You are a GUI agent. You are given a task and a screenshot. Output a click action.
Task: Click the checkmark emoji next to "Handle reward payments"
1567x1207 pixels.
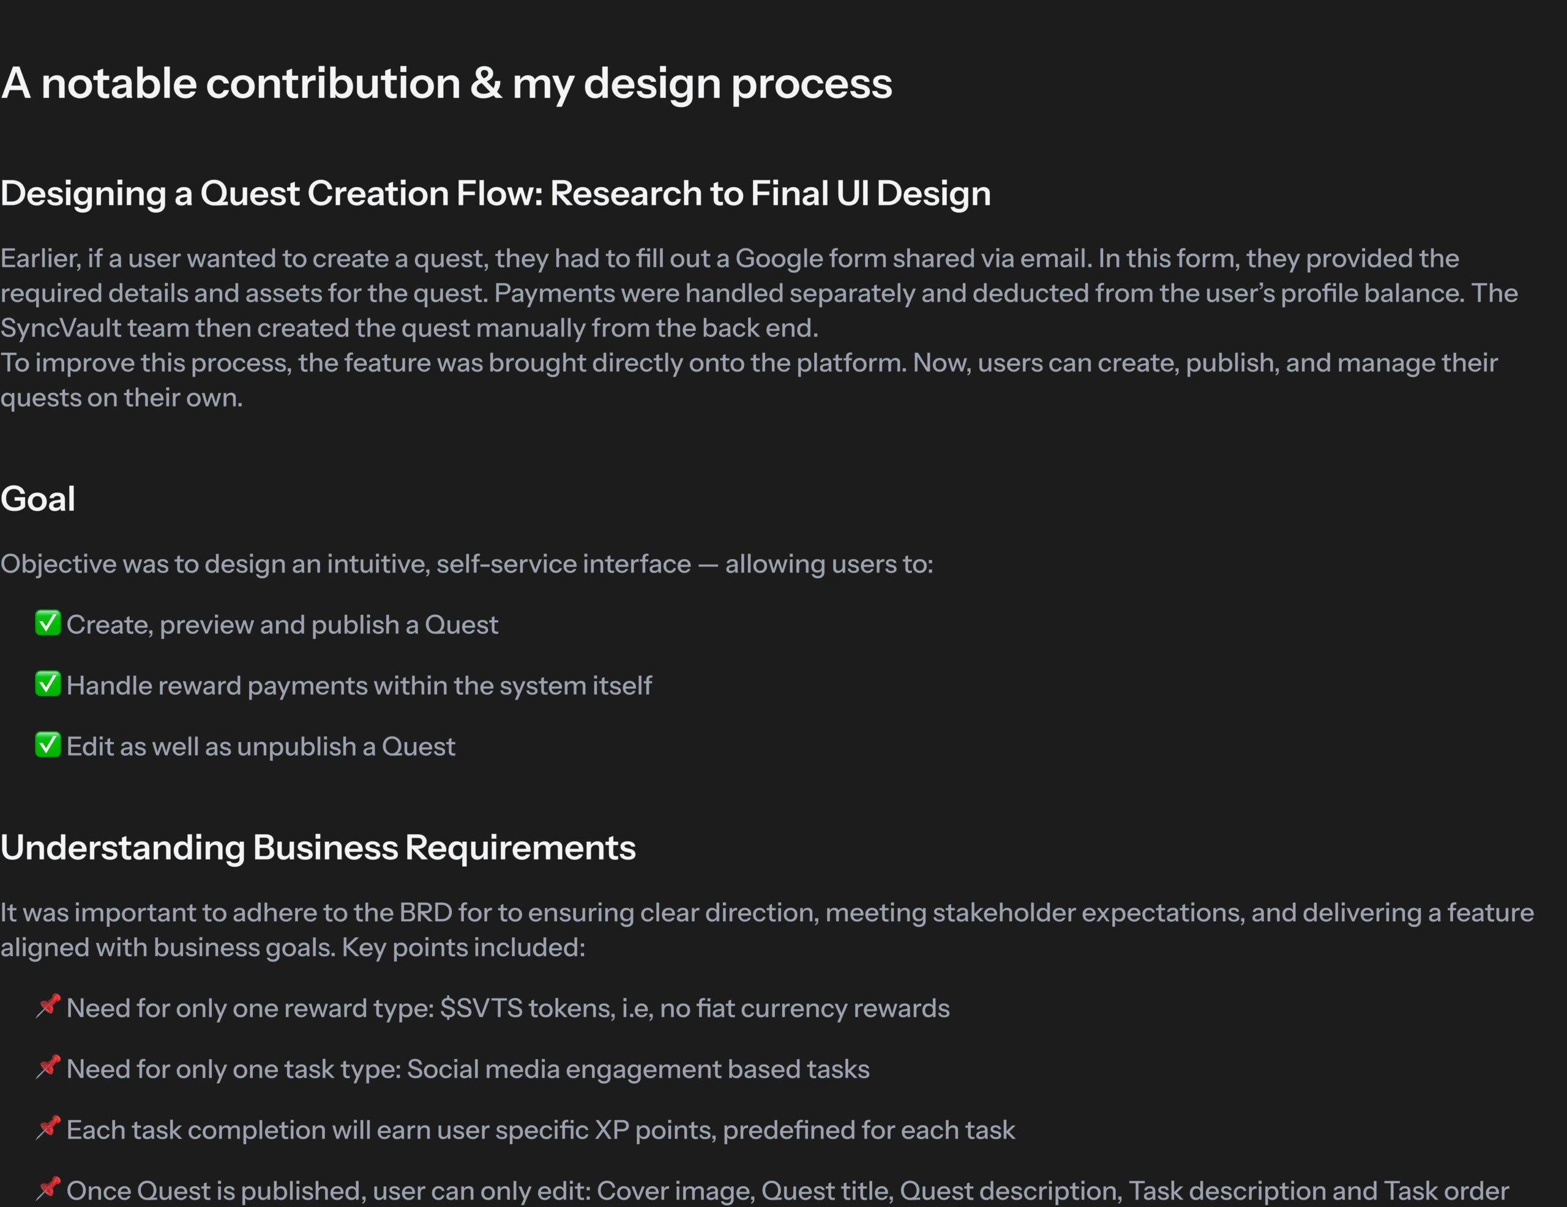pos(47,684)
